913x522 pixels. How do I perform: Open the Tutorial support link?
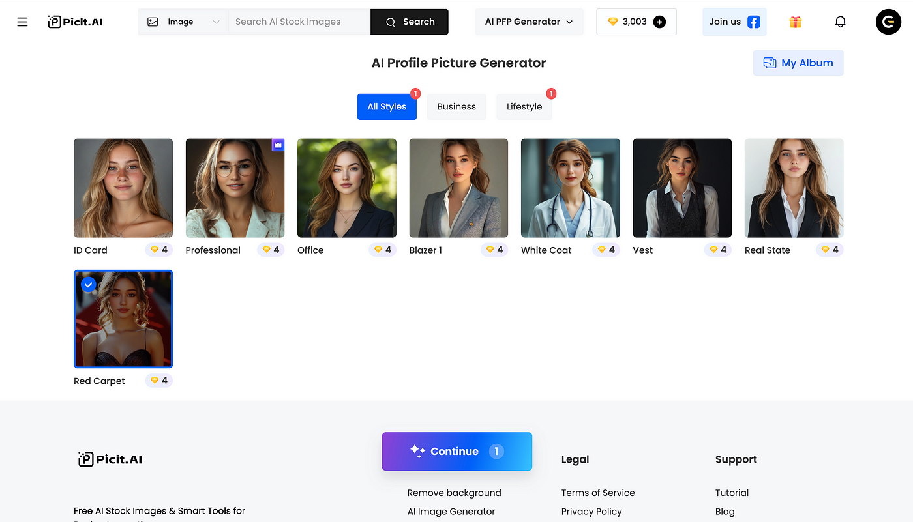coord(732,493)
